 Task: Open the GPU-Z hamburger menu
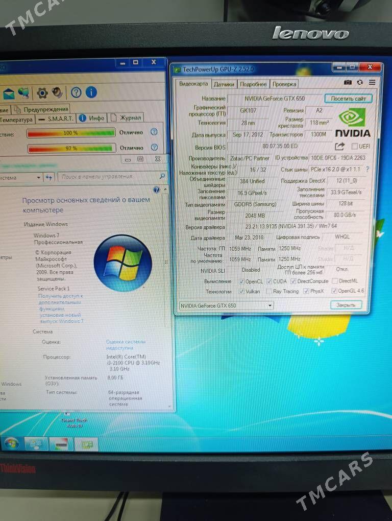pos(372,82)
